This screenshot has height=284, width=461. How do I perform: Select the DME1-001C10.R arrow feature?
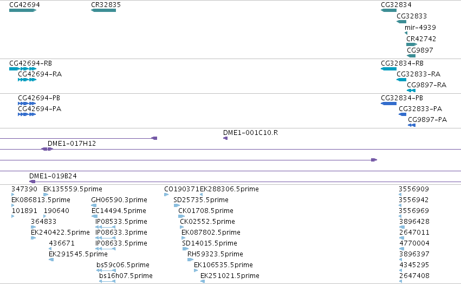click(225, 138)
